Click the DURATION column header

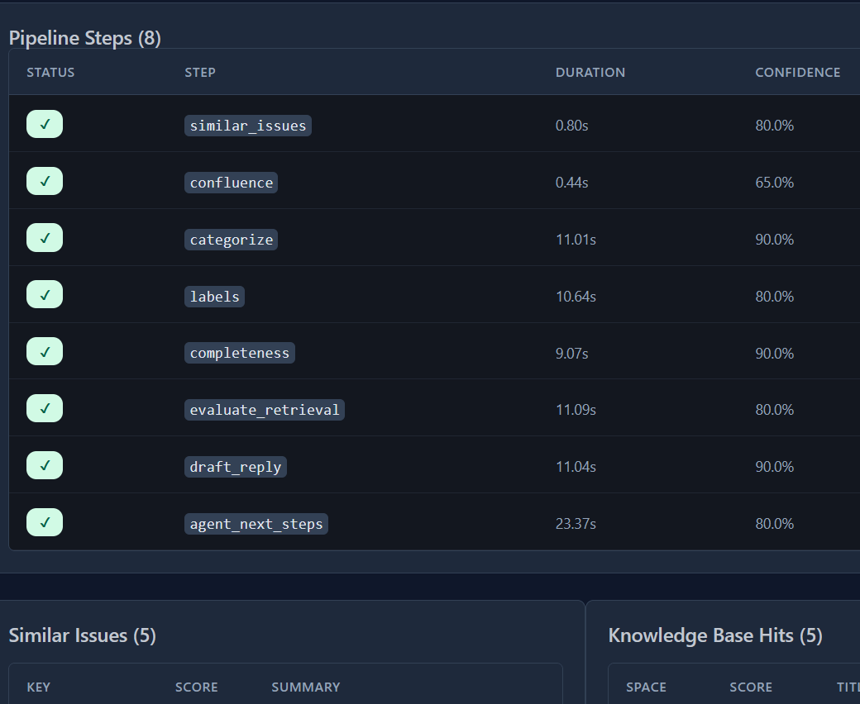(x=590, y=73)
